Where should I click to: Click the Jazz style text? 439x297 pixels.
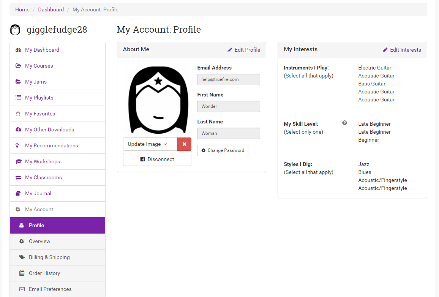point(364,164)
